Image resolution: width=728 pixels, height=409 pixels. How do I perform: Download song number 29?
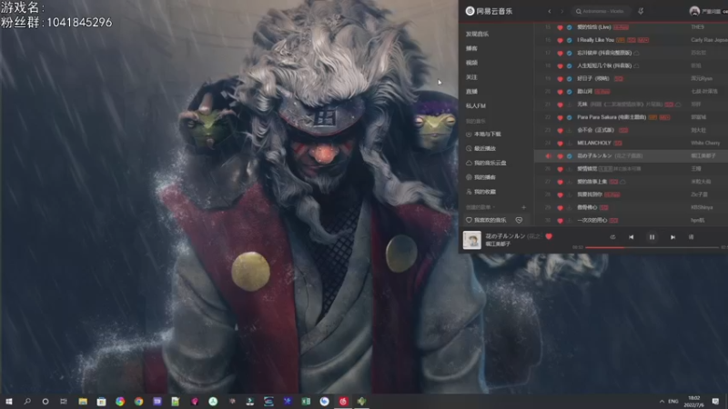pyautogui.click(x=570, y=207)
